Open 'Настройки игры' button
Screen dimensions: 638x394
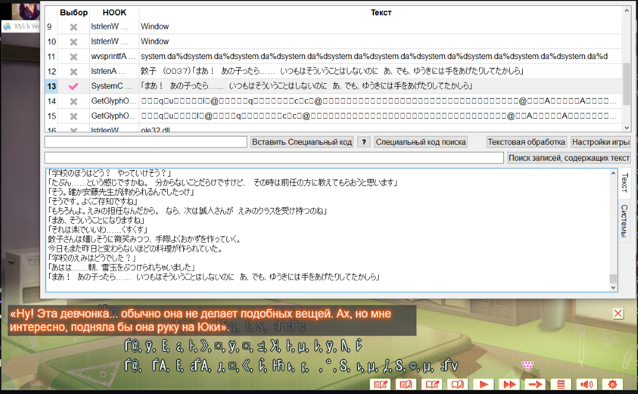click(x=601, y=142)
